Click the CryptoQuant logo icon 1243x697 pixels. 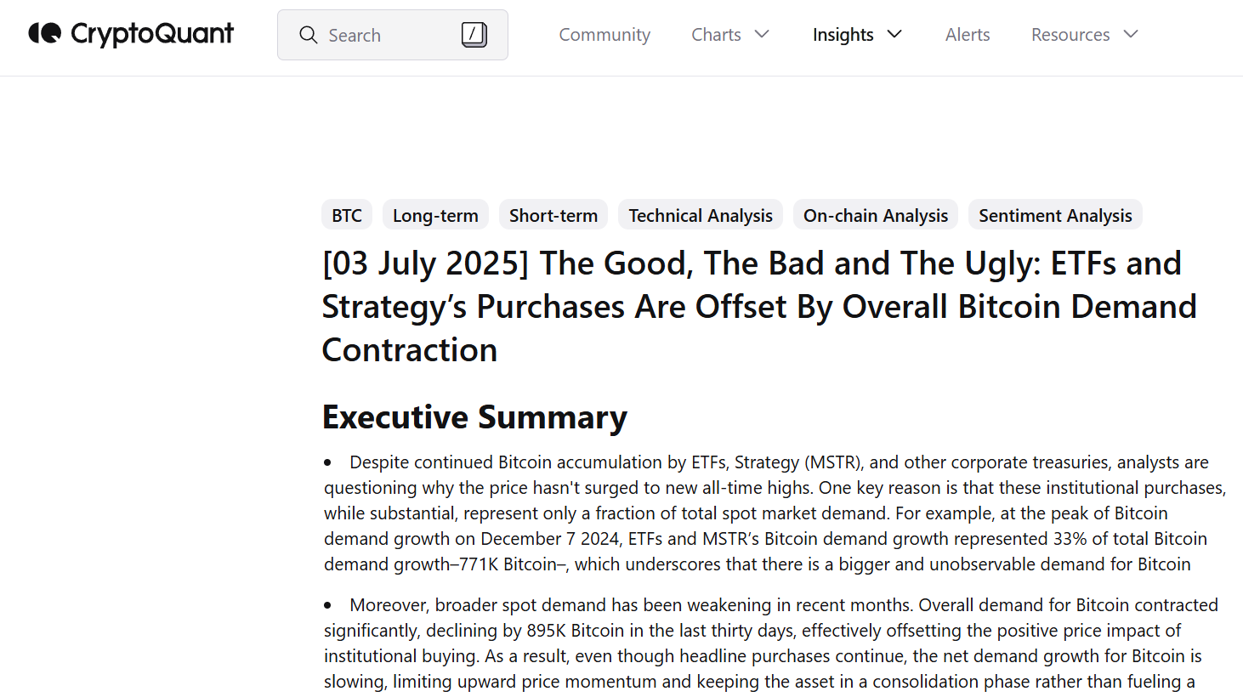(x=45, y=33)
